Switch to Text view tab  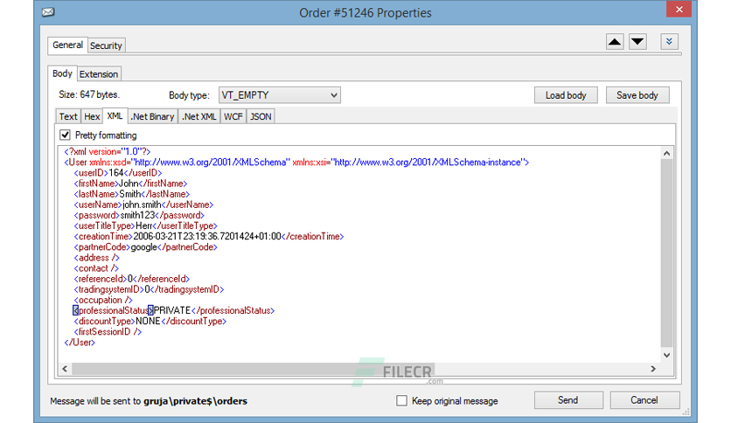tap(68, 116)
